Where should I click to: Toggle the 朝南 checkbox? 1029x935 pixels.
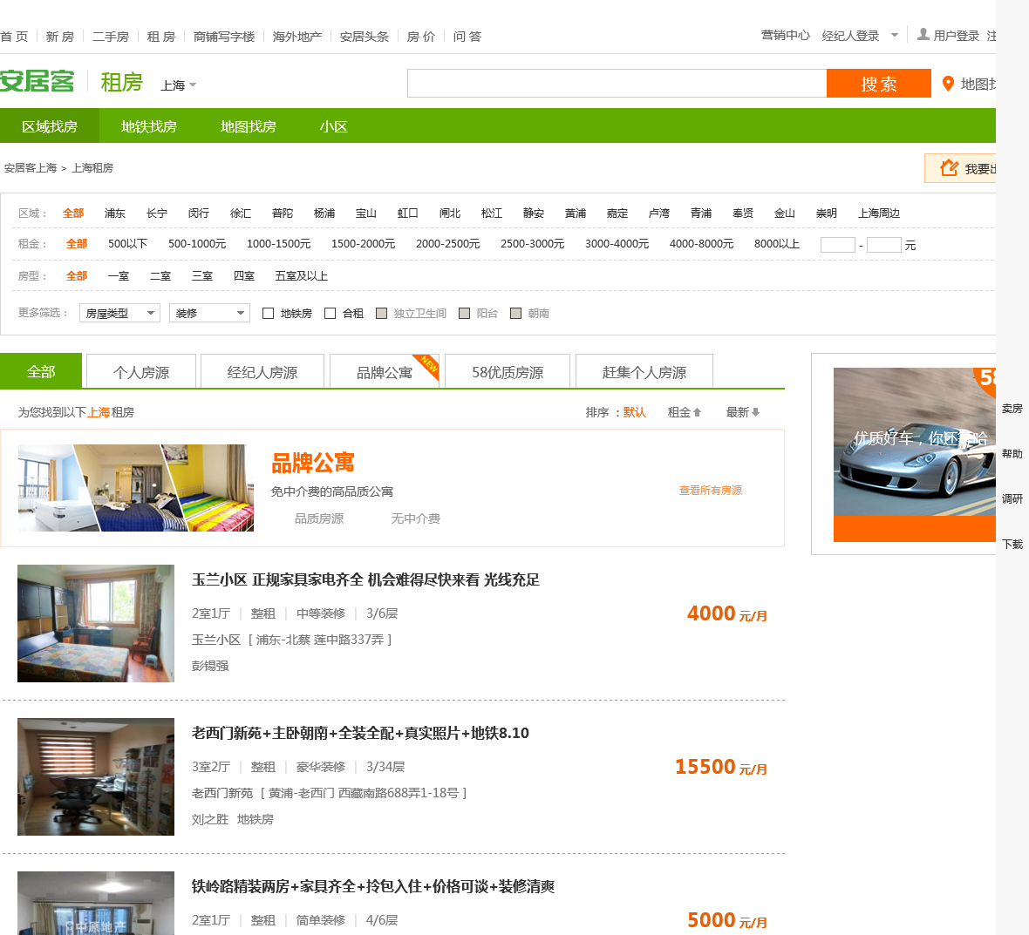[516, 314]
